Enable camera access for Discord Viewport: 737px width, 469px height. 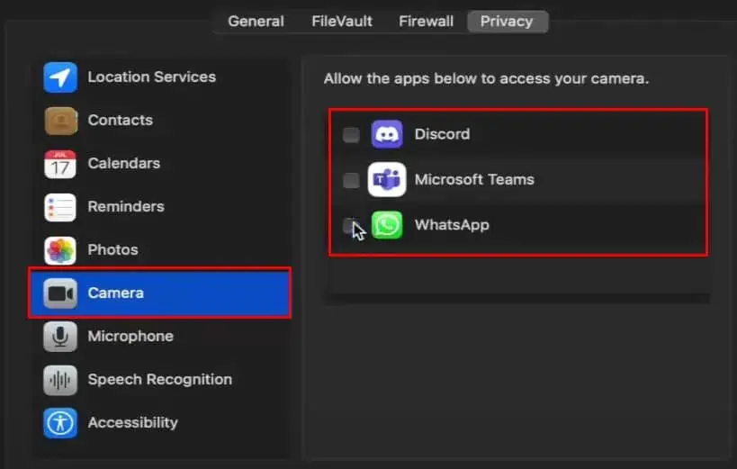coord(351,135)
